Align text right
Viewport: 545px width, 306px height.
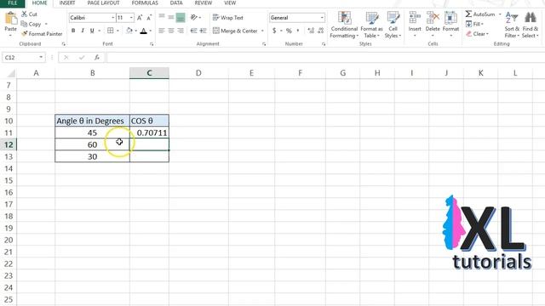[x=181, y=31]
